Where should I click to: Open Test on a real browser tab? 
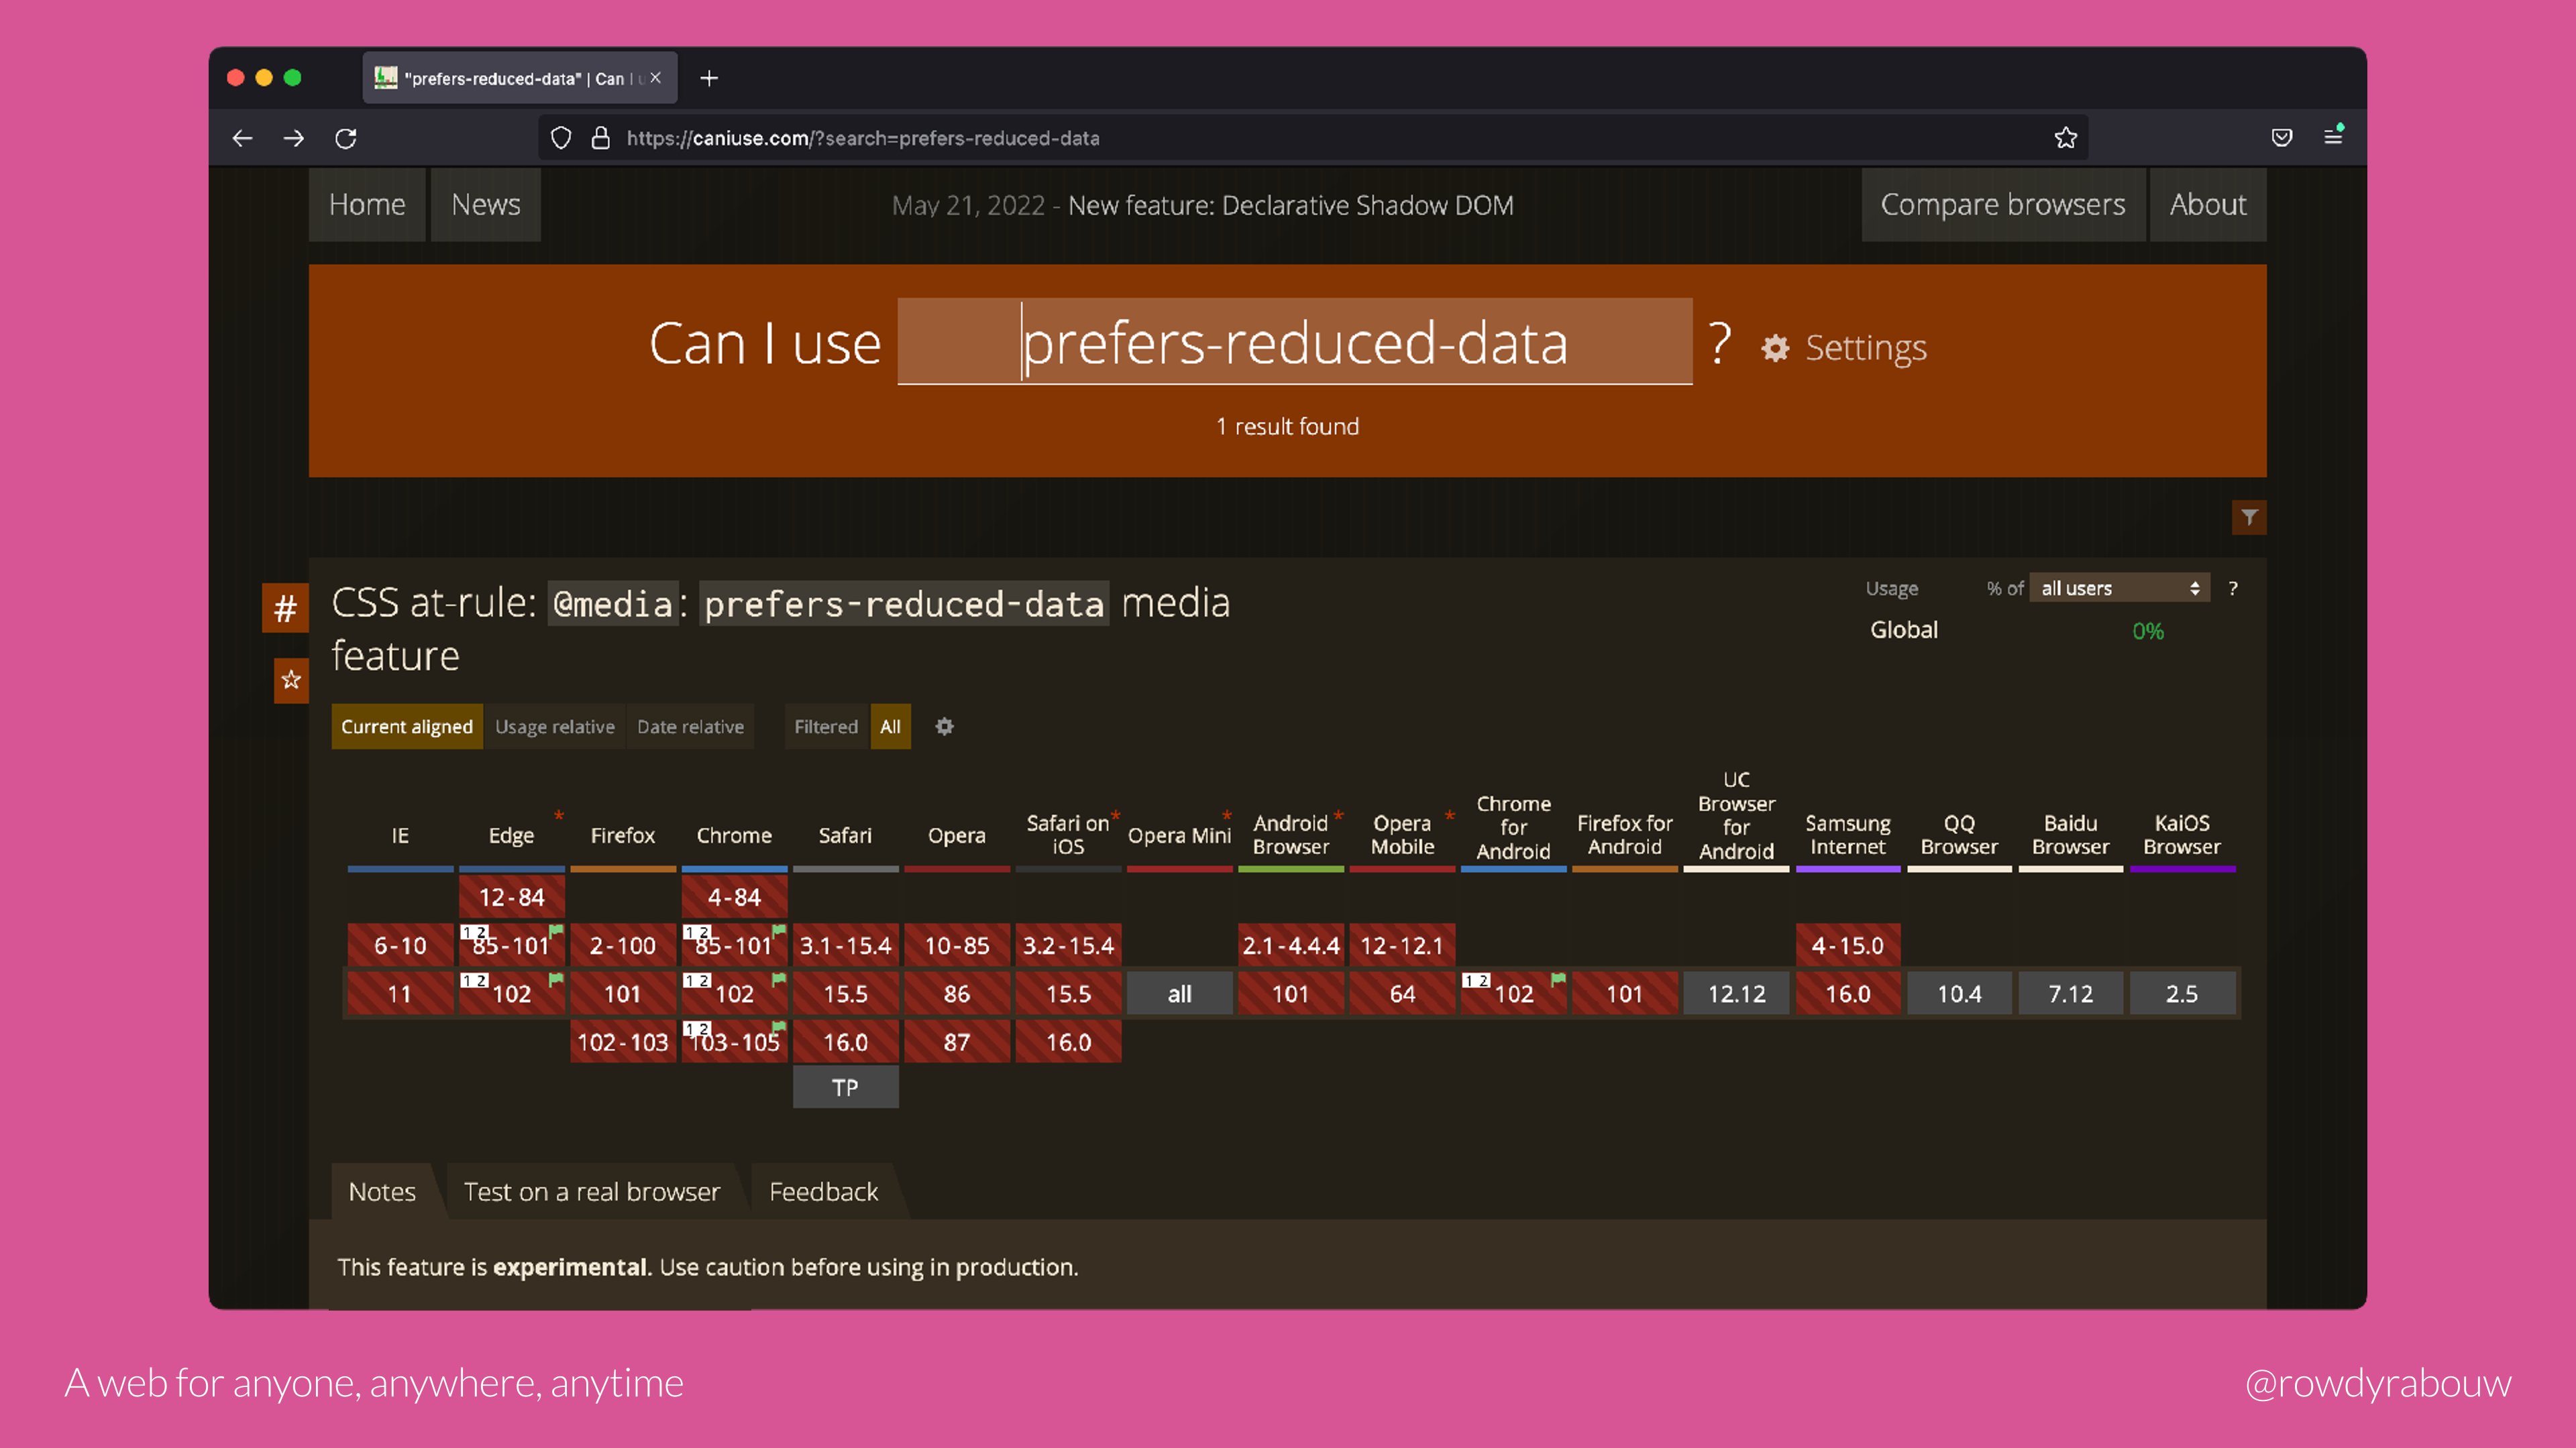coord(591,1191)
